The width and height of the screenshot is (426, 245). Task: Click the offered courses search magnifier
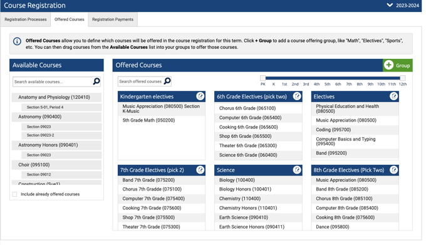tap(167, 81)
